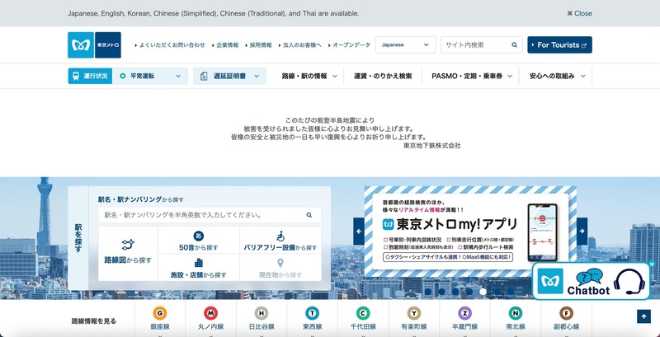The image size is (660, 337).
Task: Select the Ginza line G icon
Action: coord(161,313)
